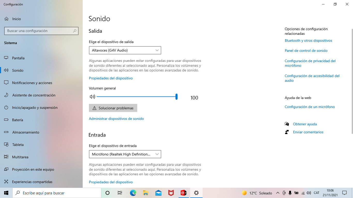Expand the output device dropdown Altavoces
This screenshot has width=353, height=198.
pos(125,50)
